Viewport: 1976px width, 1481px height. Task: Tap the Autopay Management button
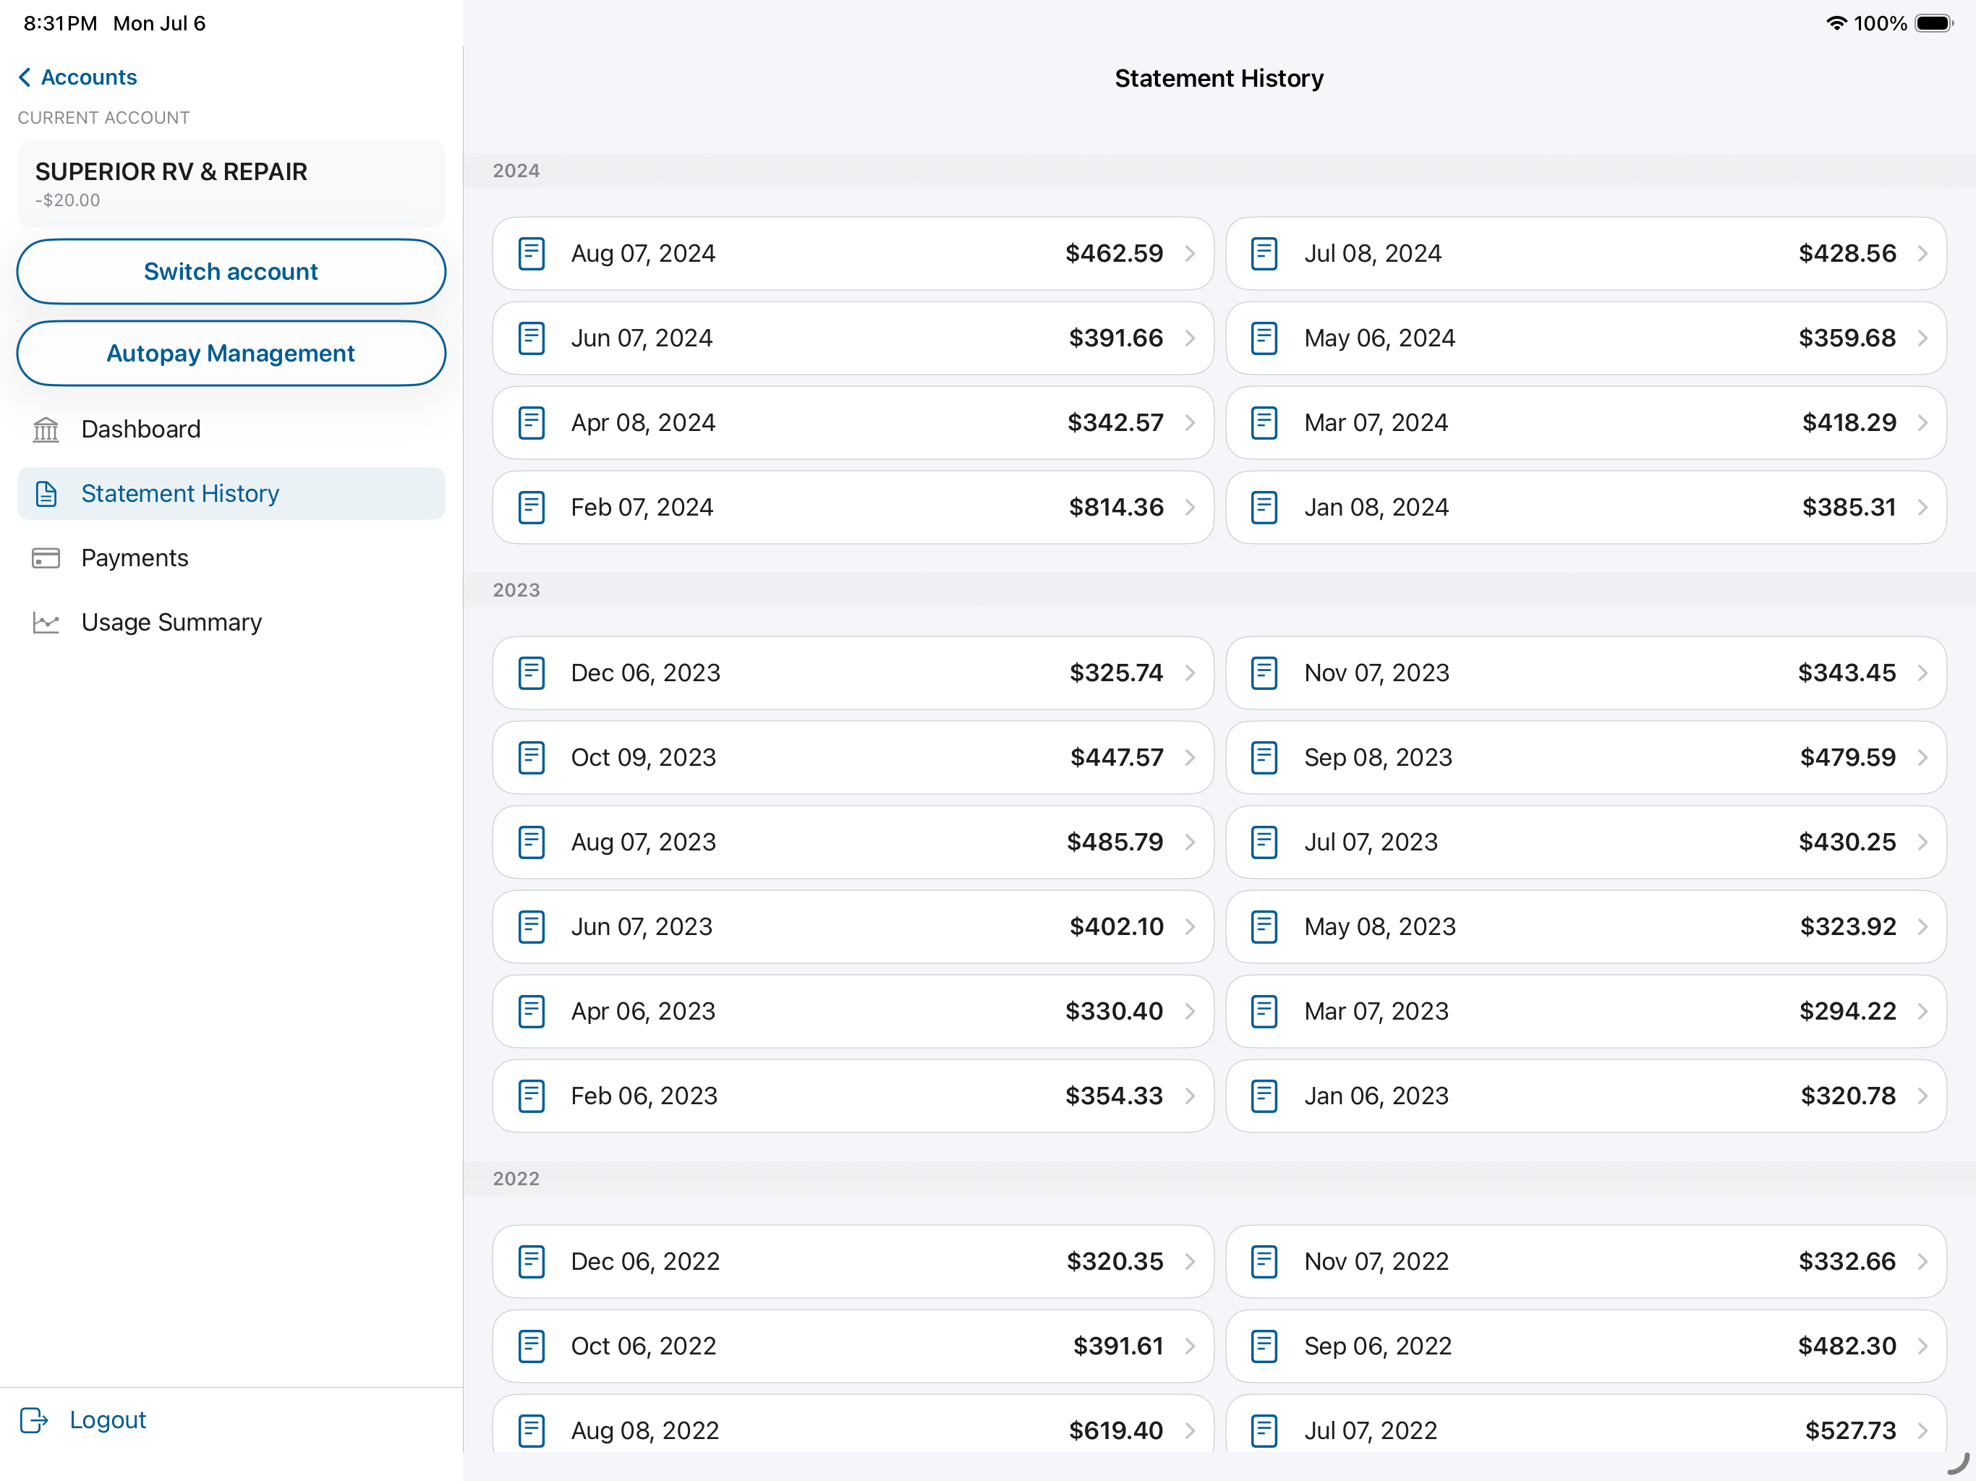point(231,354)
